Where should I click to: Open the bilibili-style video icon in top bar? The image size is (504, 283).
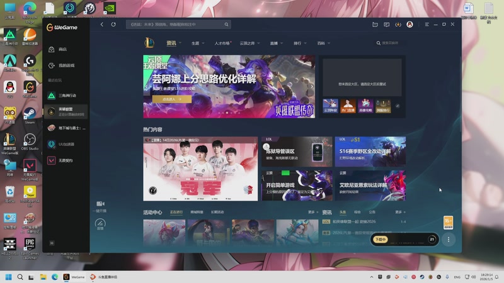point(375,25)
